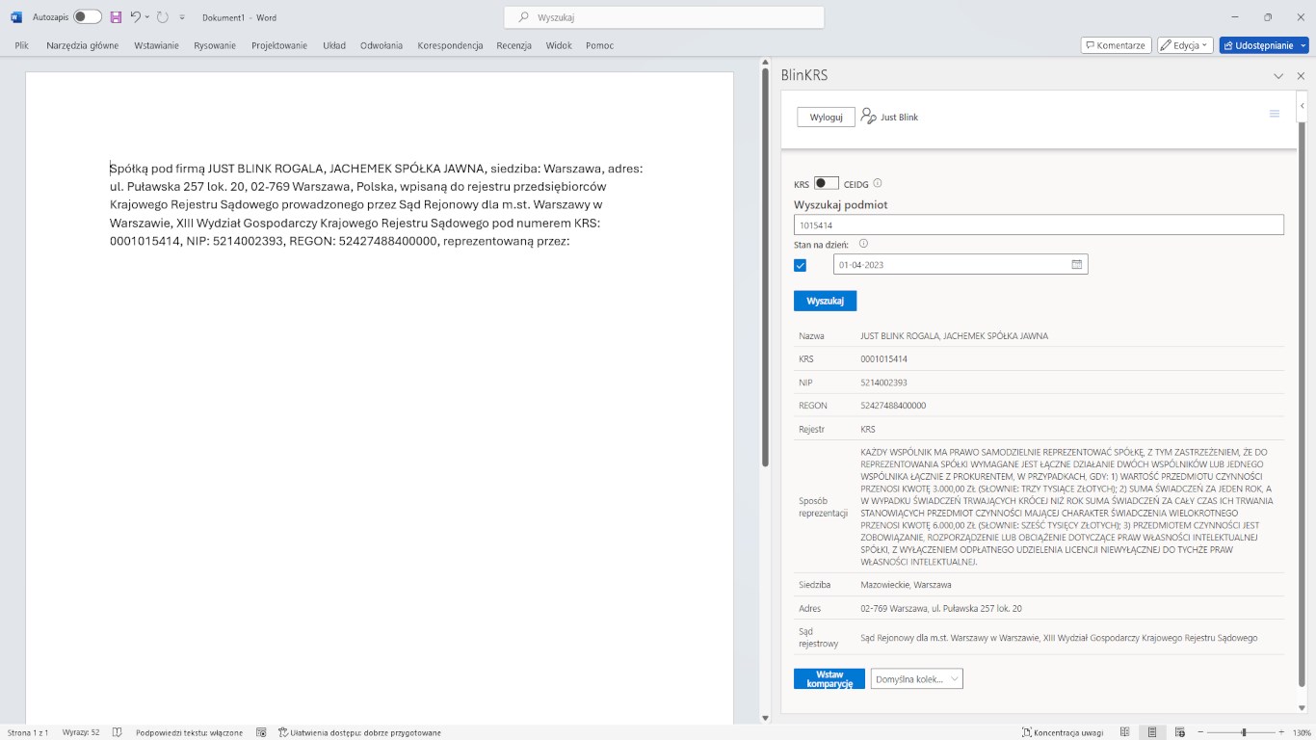The height and width of the screenshot is (740, 1316).
Task: Click the Word application logo icon
Action: [16, 17]
